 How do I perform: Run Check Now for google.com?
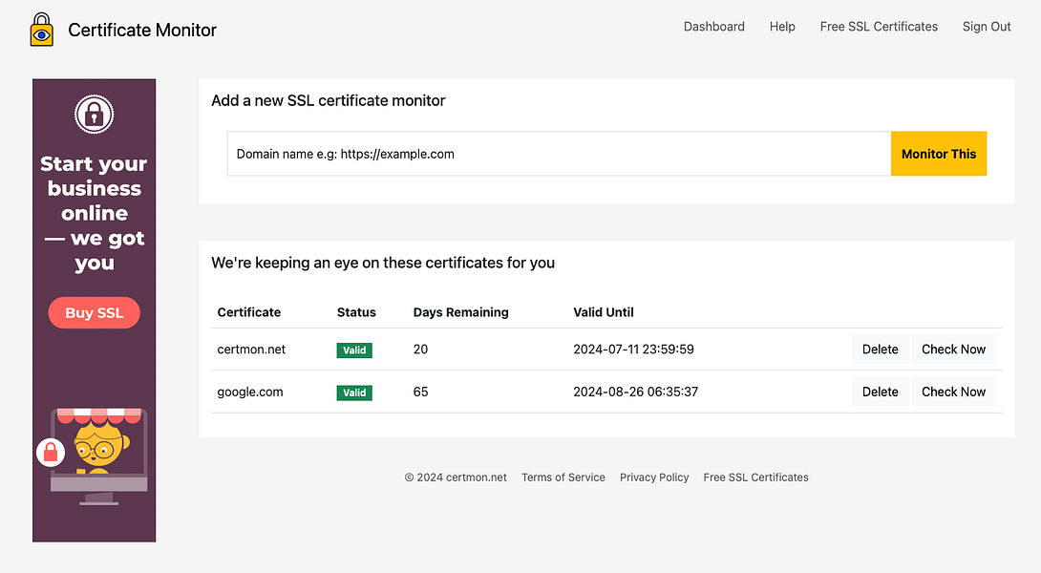(953, 392)
